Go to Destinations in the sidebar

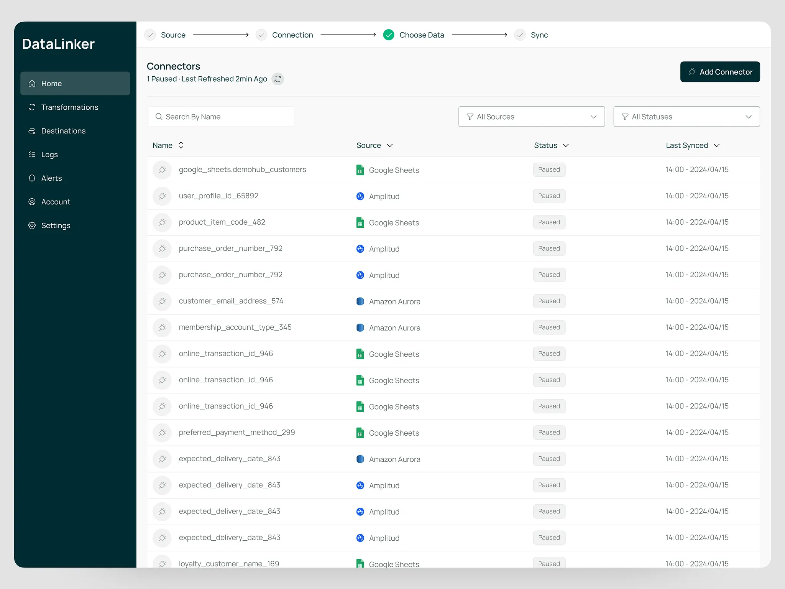[x=63, y=131]
